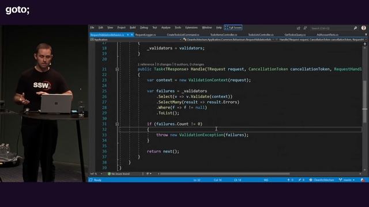
Task: Click the split editor handle above scrollbar
Action: click(365, 44)
